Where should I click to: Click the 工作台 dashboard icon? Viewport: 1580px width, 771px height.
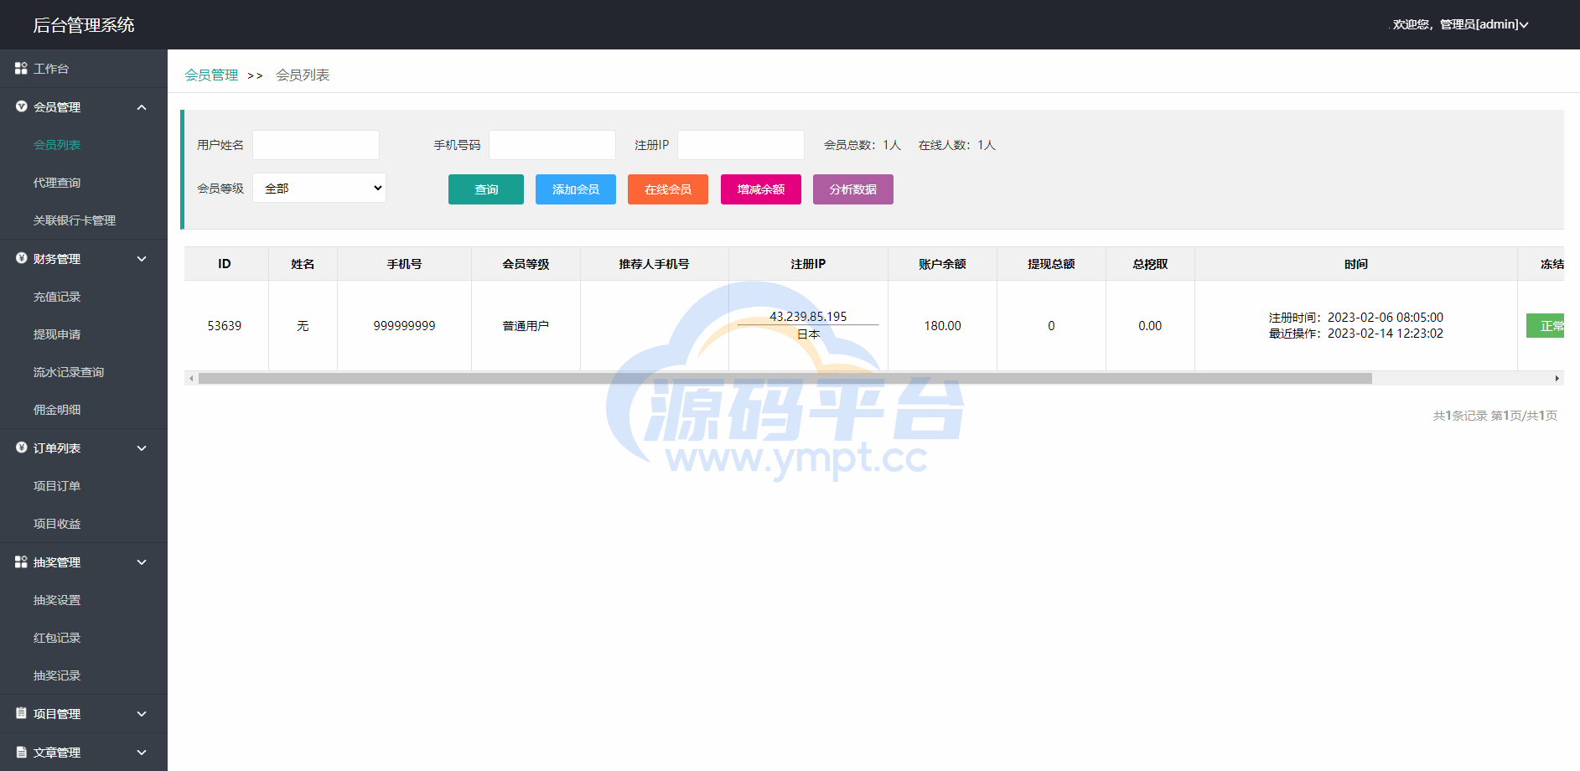21,68
